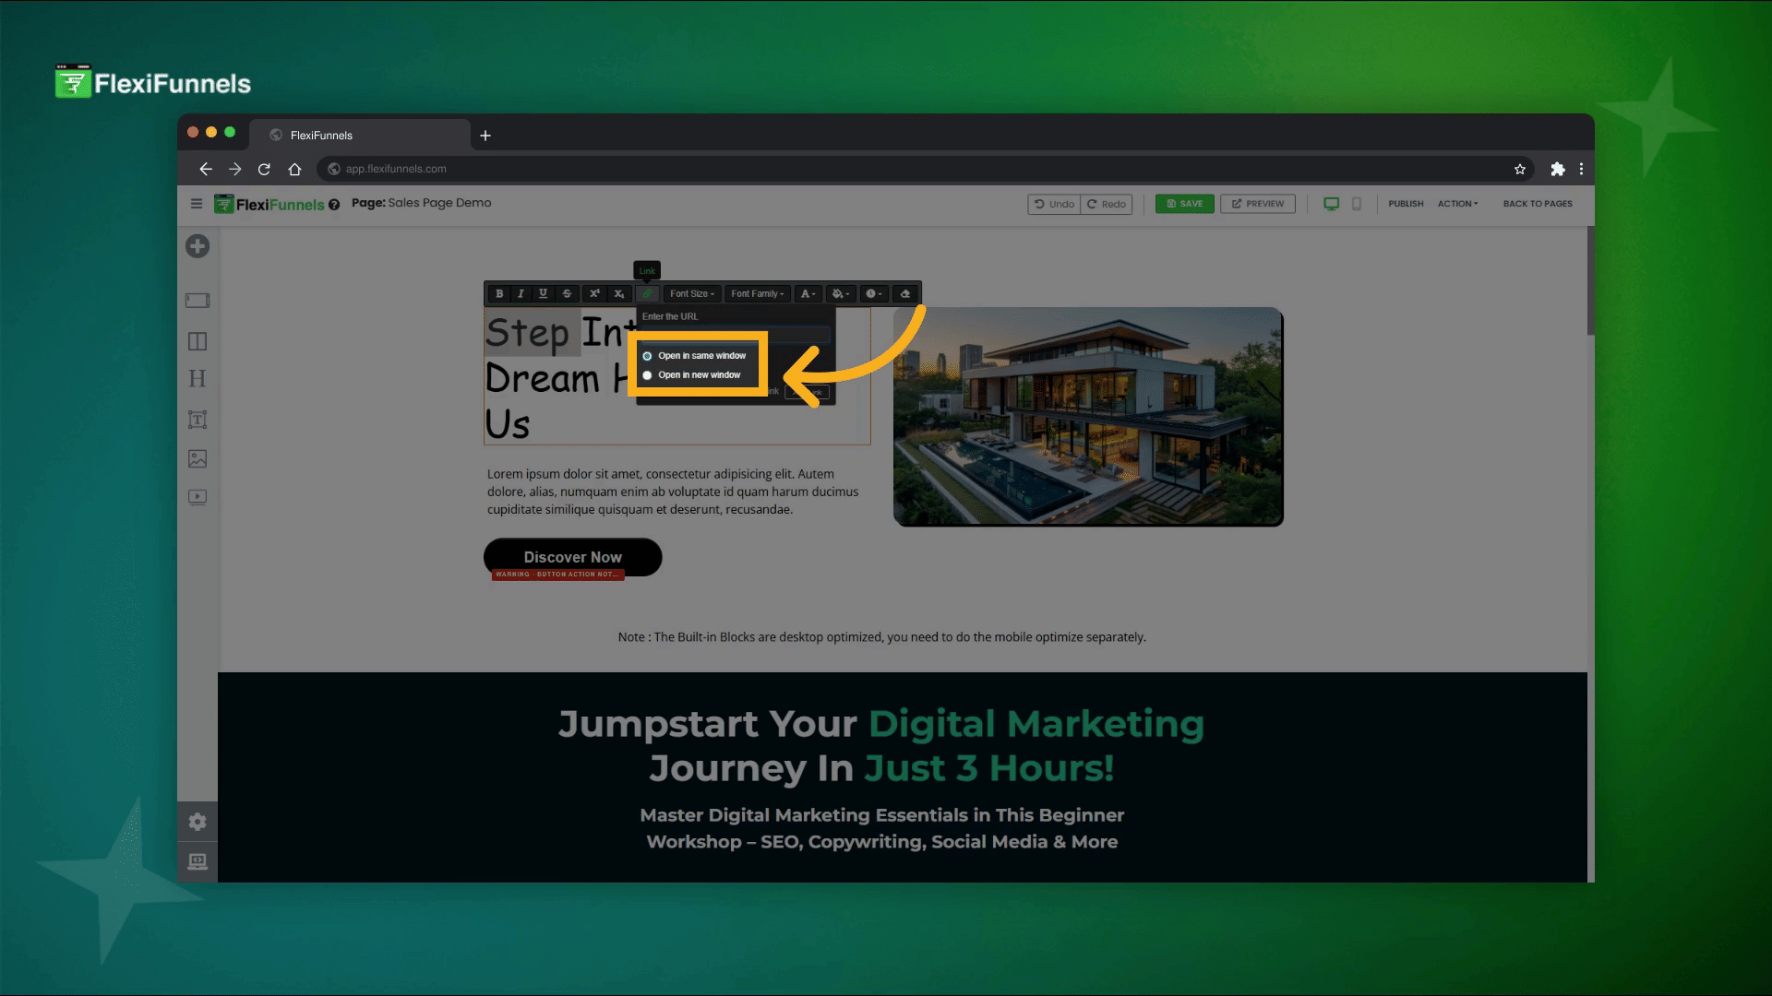Expand the Font Size dropdown
The height and width of the screenshot is (996, 1772).
pos(692,293)
